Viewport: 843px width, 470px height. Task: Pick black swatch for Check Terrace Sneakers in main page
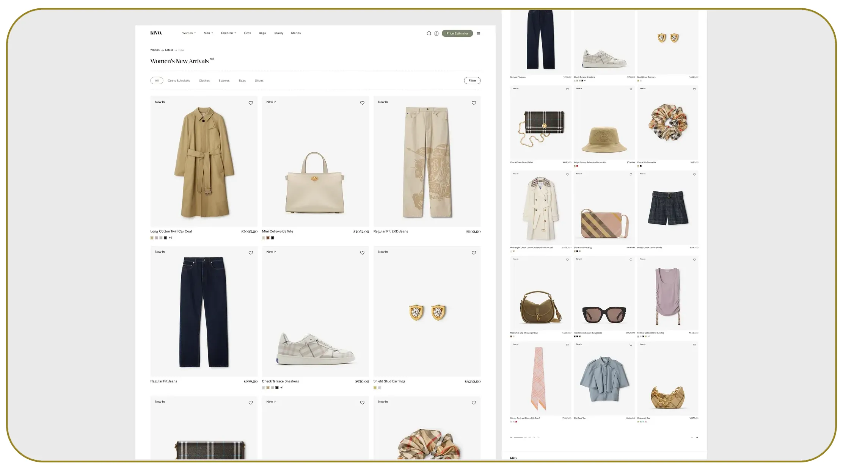click(277, 388)
